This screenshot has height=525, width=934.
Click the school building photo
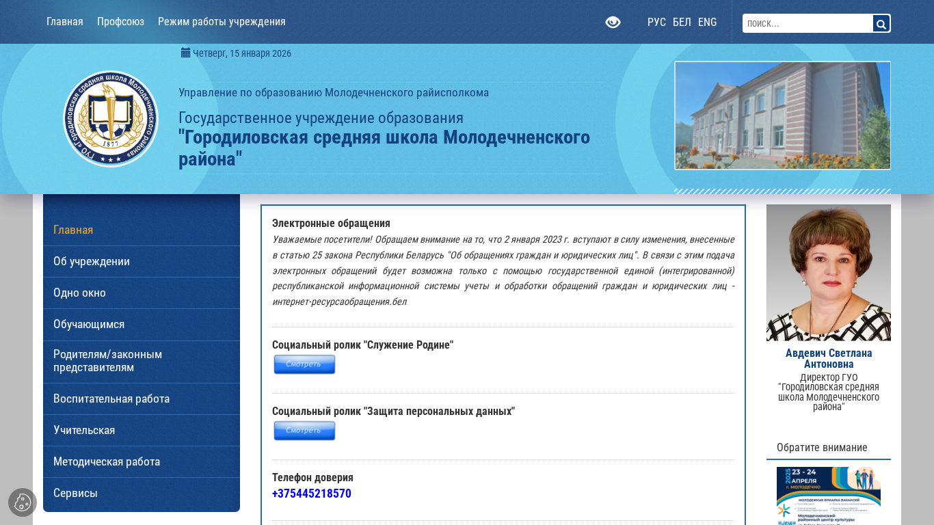(x=782, y=116)
